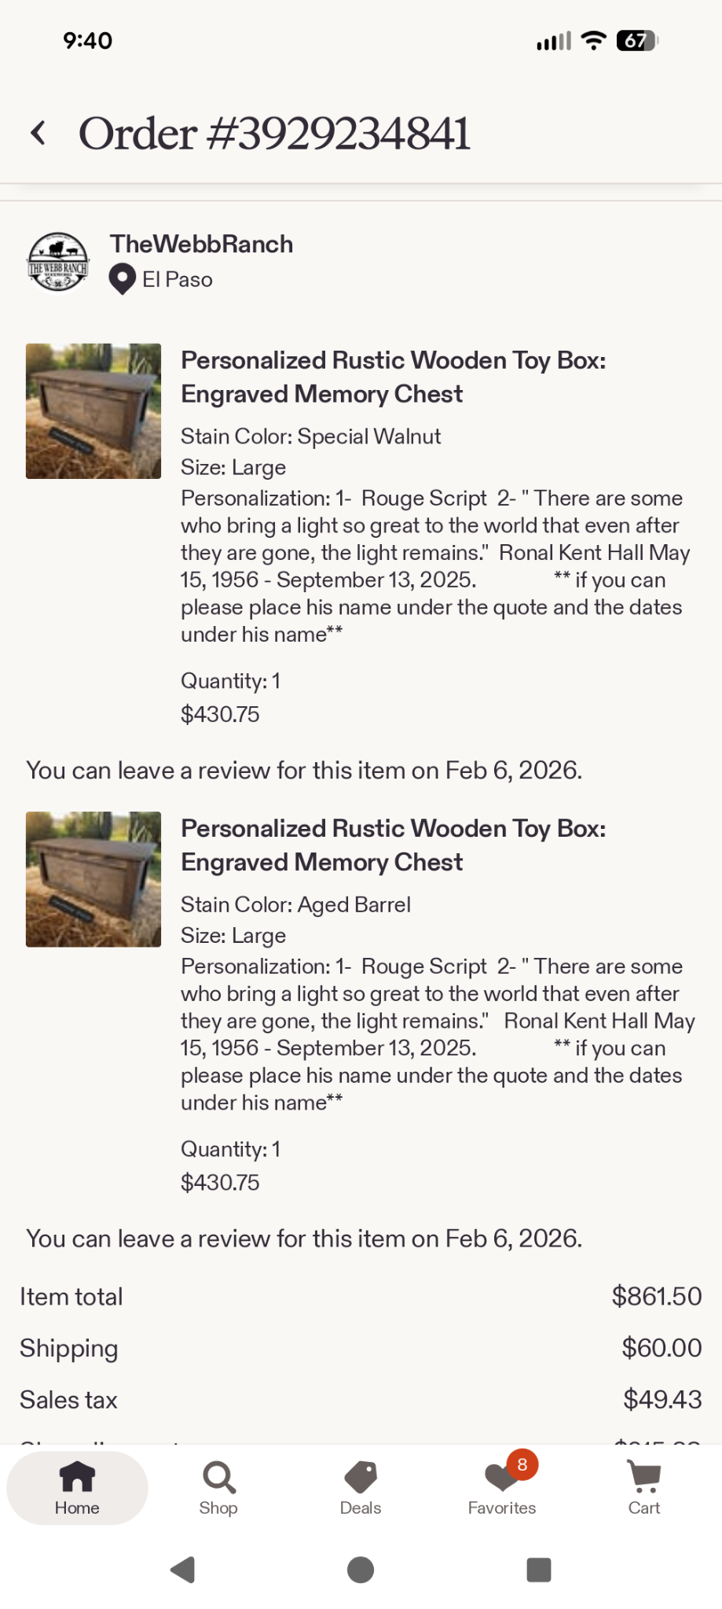
Task: Tap the Shop search magnifier icon
Action: 218,1476
